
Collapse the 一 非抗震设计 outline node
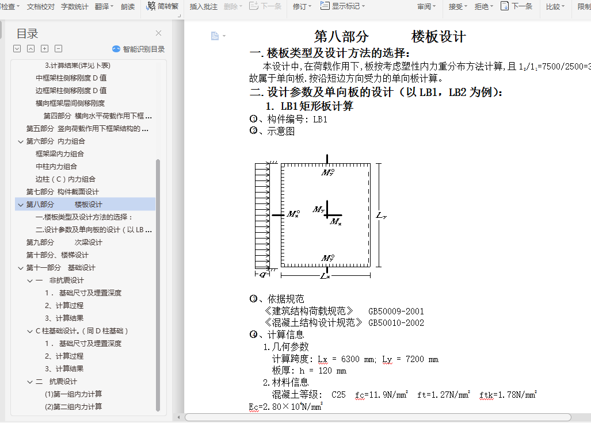[x=30, y=280]
